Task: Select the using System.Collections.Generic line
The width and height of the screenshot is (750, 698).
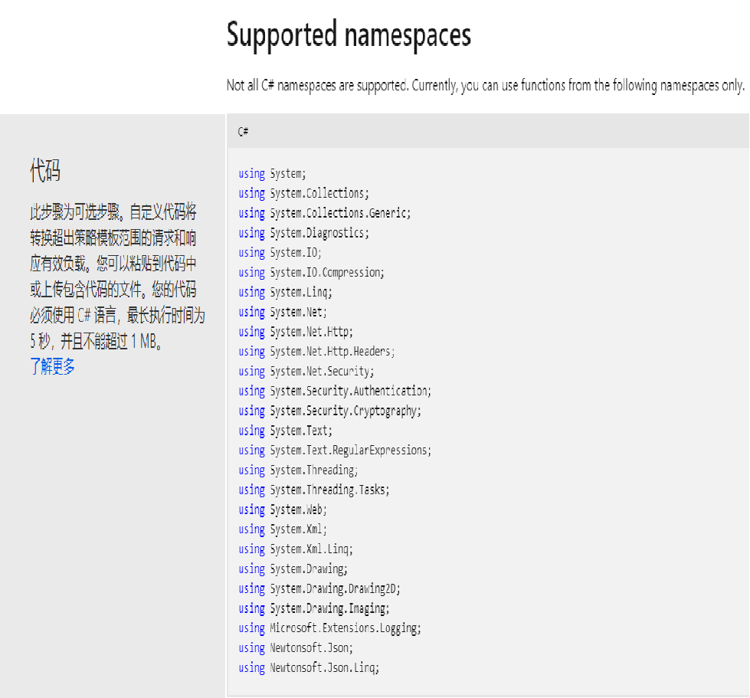Action: pos(324,213)
